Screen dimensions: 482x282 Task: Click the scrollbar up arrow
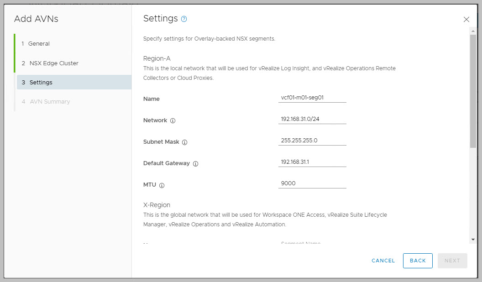[473, 31]
